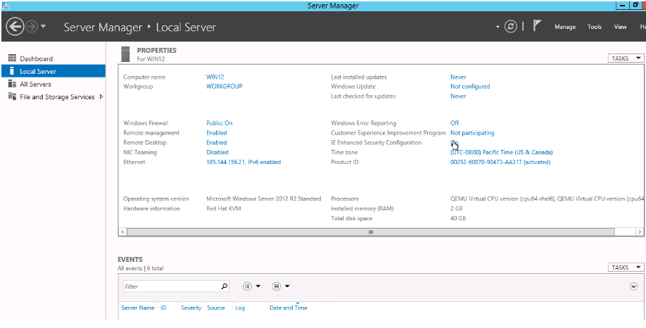Click Windows Error Reporting Off link
This screenshot has height=328, width=646.
455,122
